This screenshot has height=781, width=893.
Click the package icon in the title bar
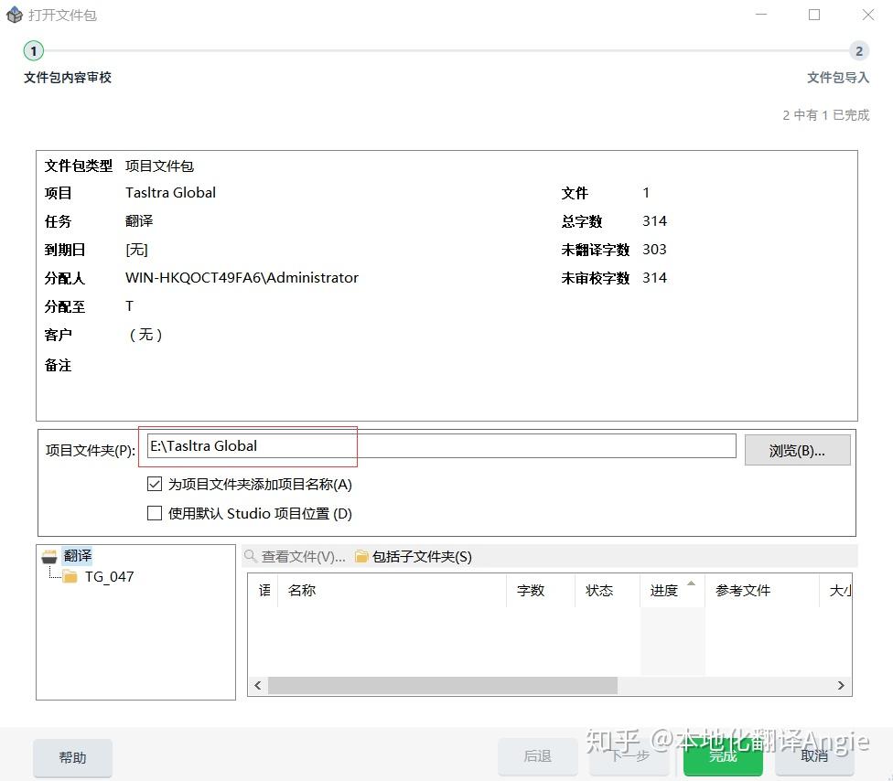pos(15,15)
